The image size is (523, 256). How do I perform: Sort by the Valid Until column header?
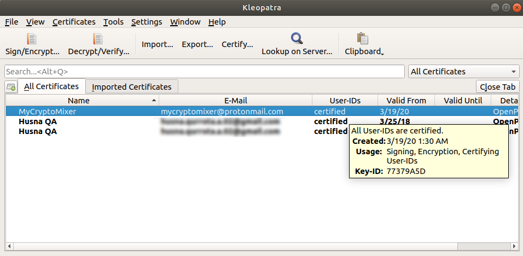click(463, 100)
